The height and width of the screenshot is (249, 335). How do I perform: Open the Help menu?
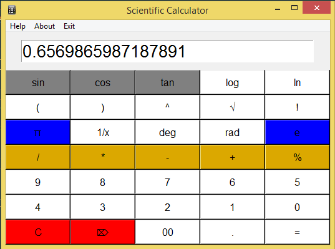pos(17,26)
